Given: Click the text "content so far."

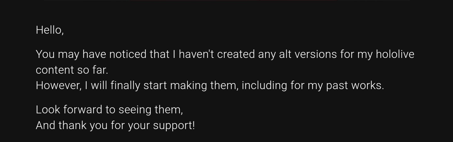Looking at the screenshot, I should click(x=72, y=70).
